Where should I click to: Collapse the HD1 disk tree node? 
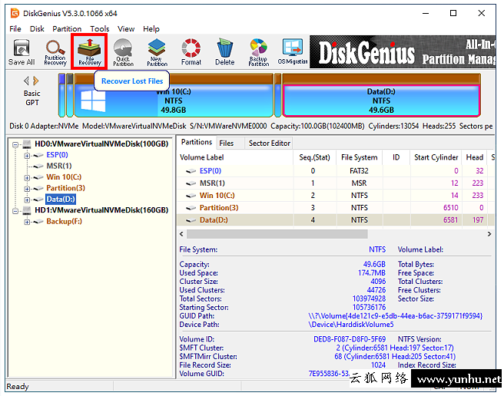click(x=15, y=211)
